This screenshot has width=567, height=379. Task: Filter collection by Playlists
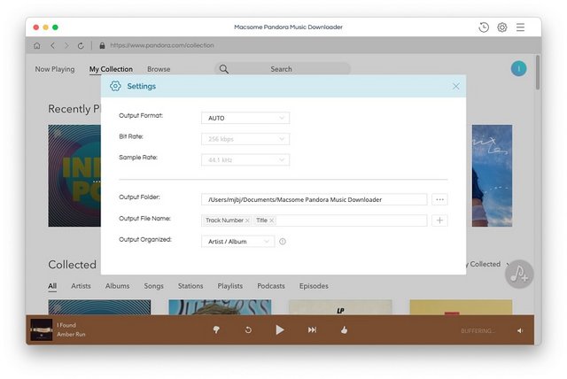coord(230,286)
